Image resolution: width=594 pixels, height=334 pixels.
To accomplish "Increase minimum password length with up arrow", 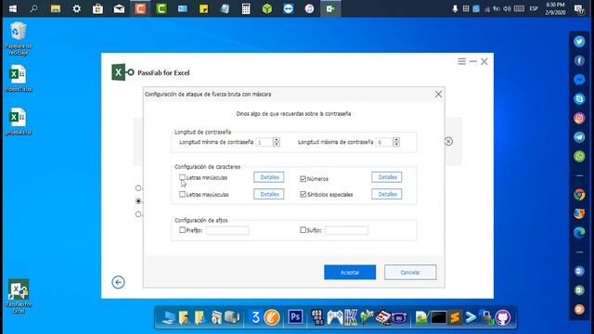I will tap(277, 140).
